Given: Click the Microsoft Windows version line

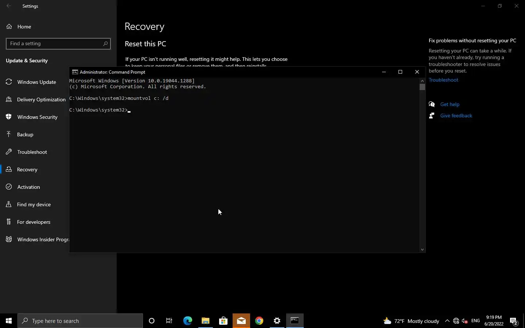Looking at the screenshot, I should pyautogui.click(x=132, y=81).
